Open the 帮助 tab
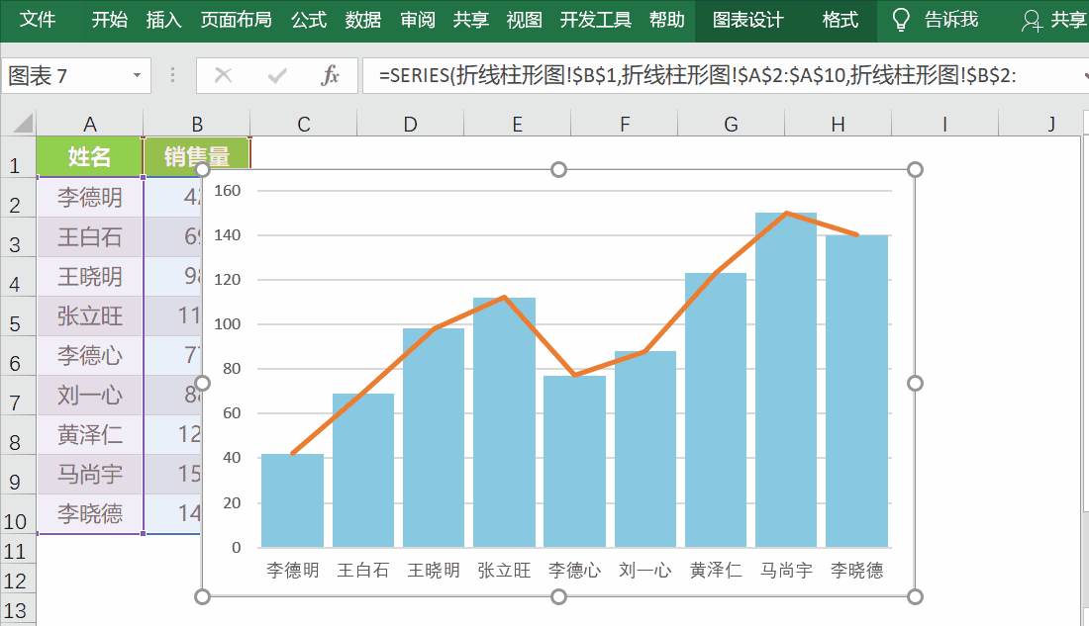The width and height of the screenshot is (1089, 626). click(667, 20)
